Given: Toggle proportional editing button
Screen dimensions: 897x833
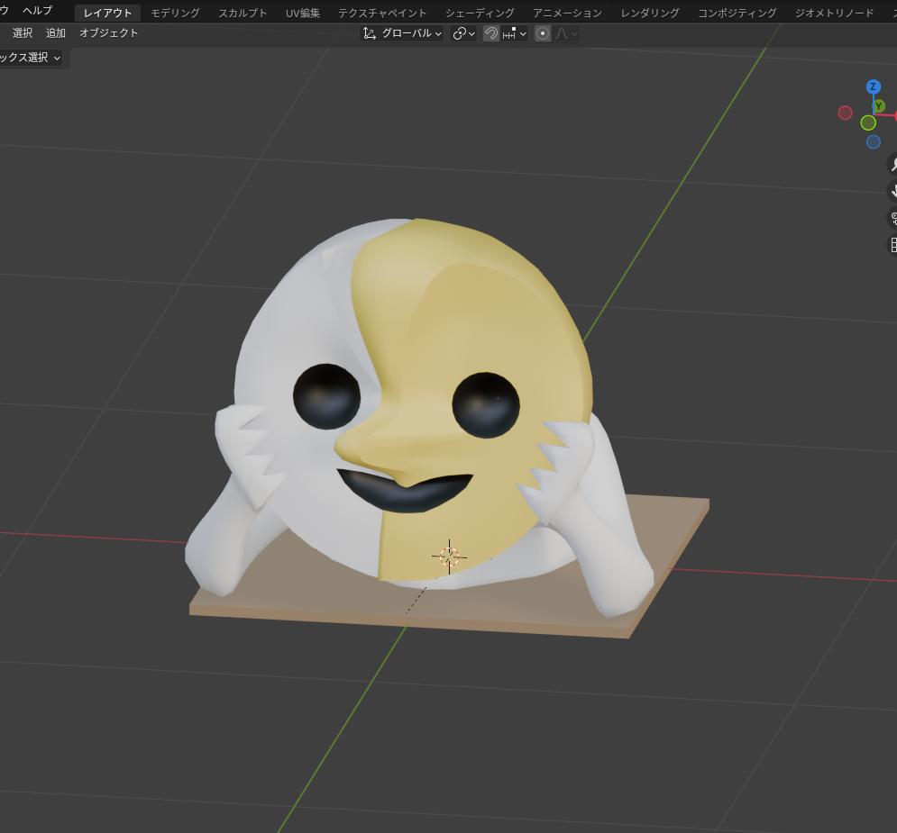Looking at the screenshot, I should [x=543, y=33].
